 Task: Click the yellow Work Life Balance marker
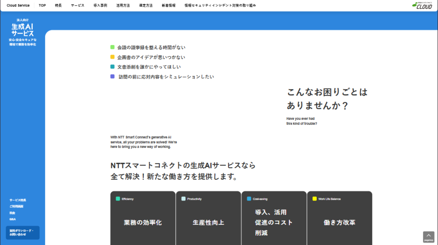click(x=315, y=199)
